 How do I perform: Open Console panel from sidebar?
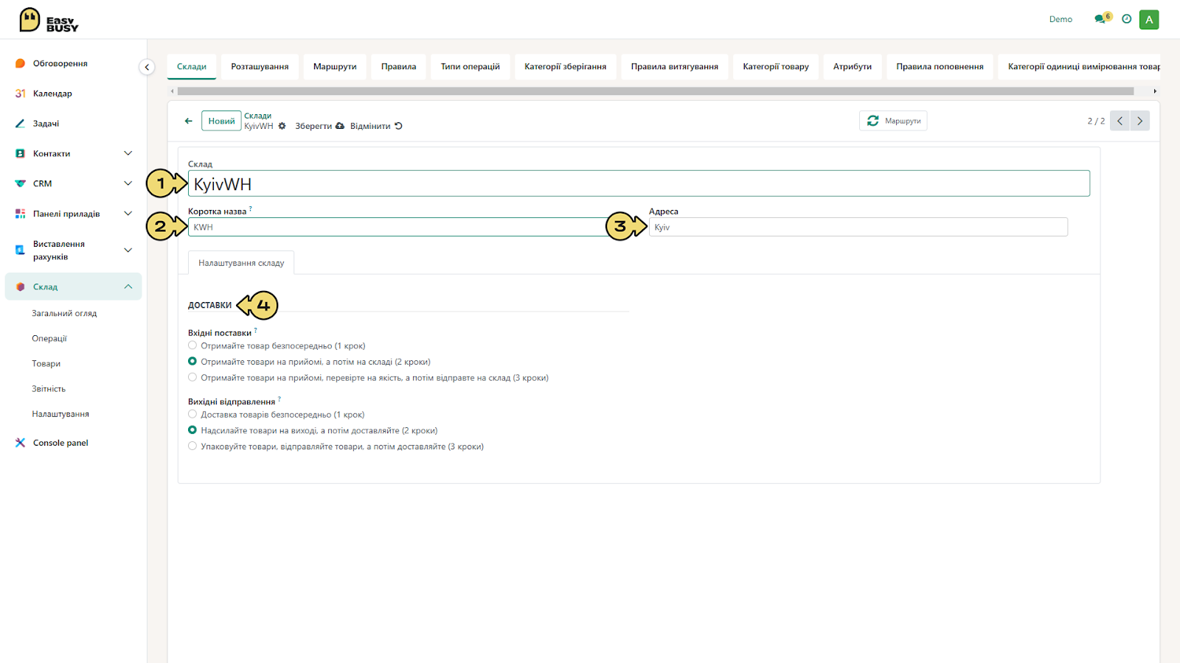(x=60, y=443)
